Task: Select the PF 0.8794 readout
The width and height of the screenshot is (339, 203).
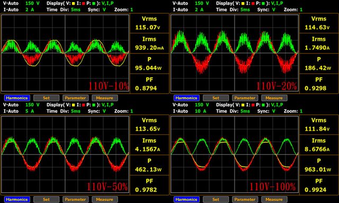Action: point(149,84)
